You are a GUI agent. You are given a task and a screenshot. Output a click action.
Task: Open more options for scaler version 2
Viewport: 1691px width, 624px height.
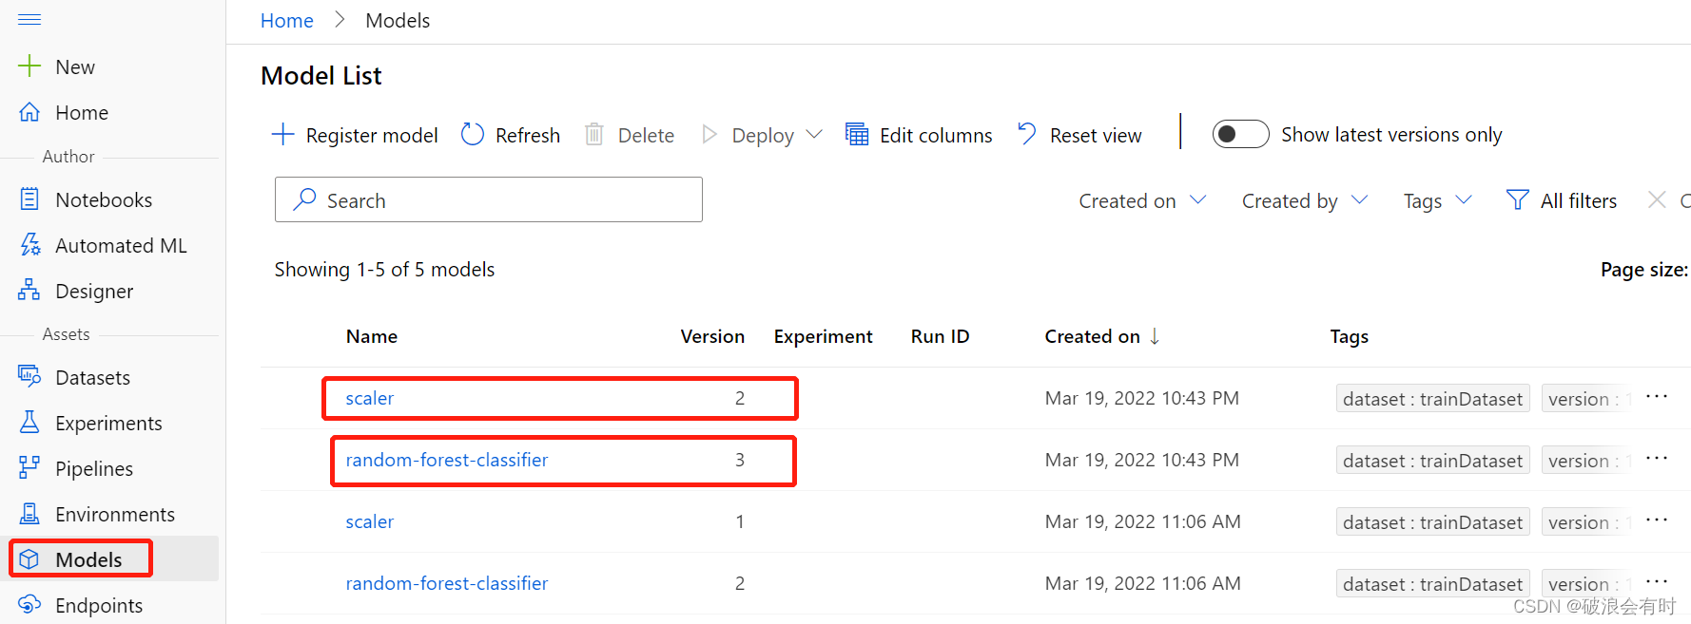click(x=1657, y=397)
